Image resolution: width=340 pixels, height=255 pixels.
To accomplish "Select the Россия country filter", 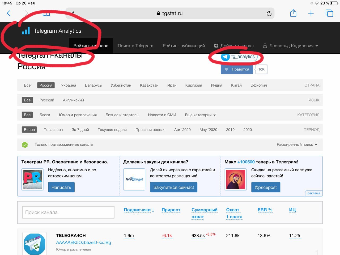I will (46, 85).
